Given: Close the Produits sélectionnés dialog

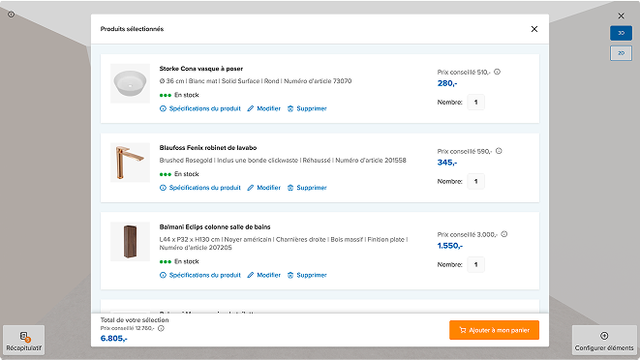Looking at the screenshot, I should pyautogui.click(x=534, y=29).
